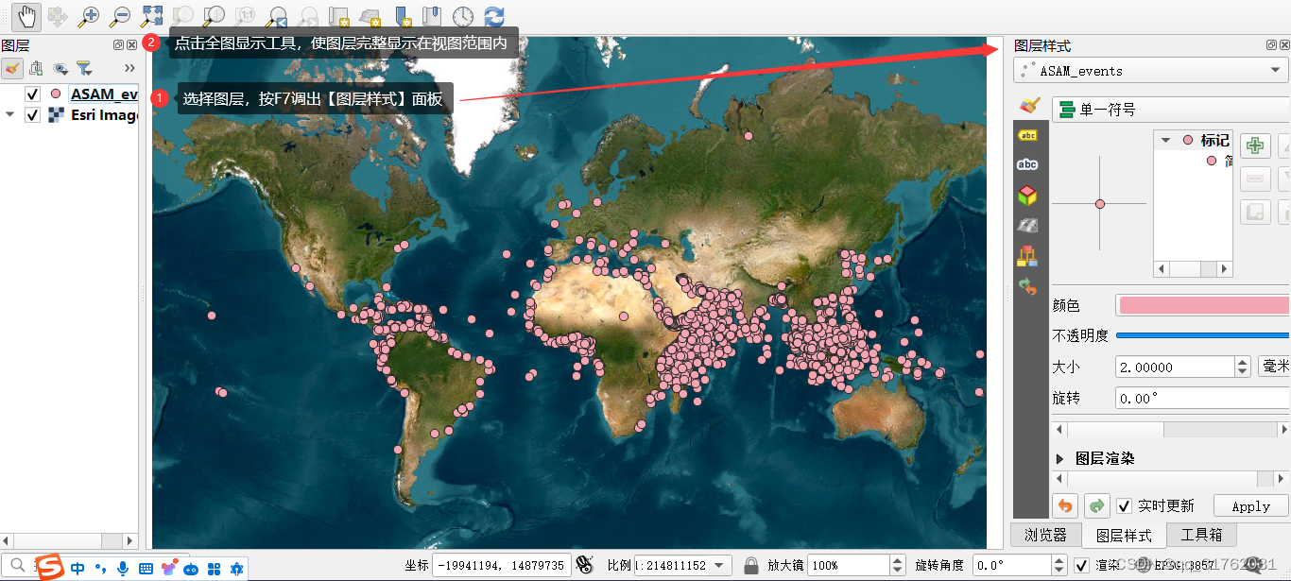Click Show Spatial Bookmarks icon

(x=432, y=16)
